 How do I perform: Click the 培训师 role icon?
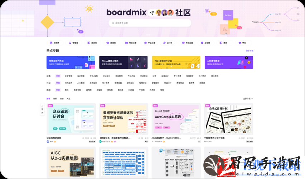tap(89, 43)
